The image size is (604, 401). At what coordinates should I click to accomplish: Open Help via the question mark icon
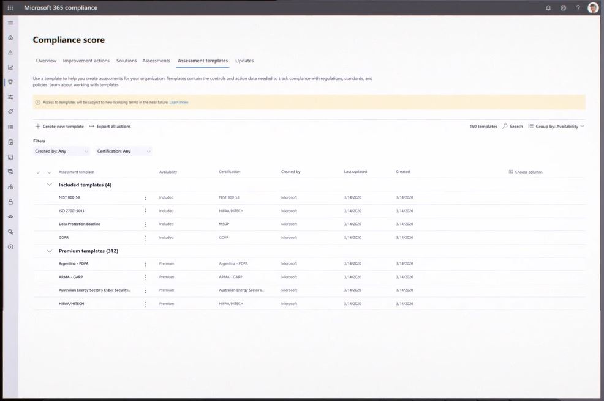[x=578, y=7]
